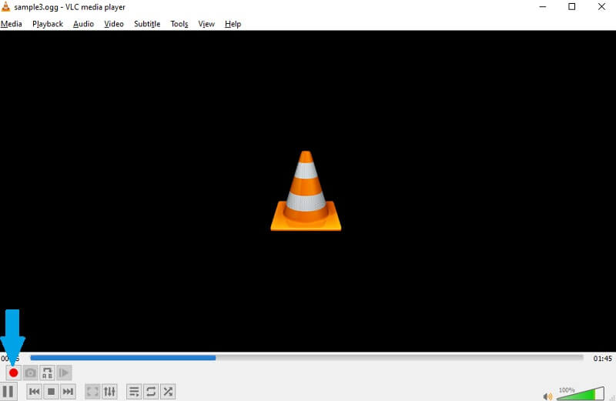Advance frame by frame
This screenshot has height=401, width=616.
click(x=64, y=373)
